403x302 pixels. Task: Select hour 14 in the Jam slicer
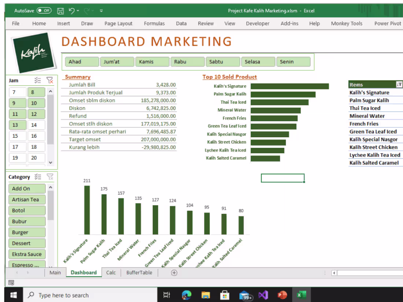click(36, 125)
